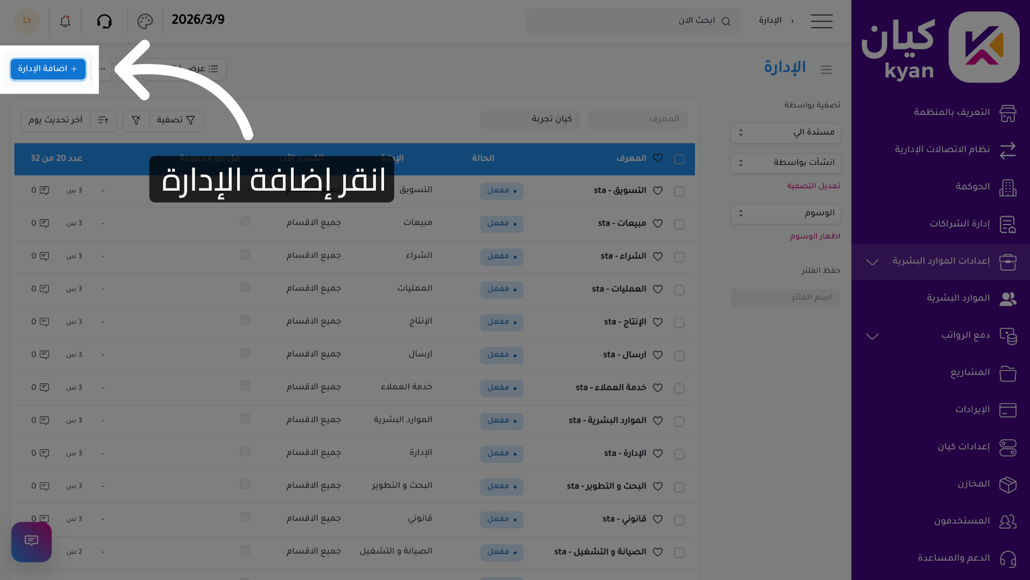Viewport: 1030px width, 580px height.
Task: Open the "مسندة الي" dropdown
Action: pyautogui.click(x=785, y=133)
